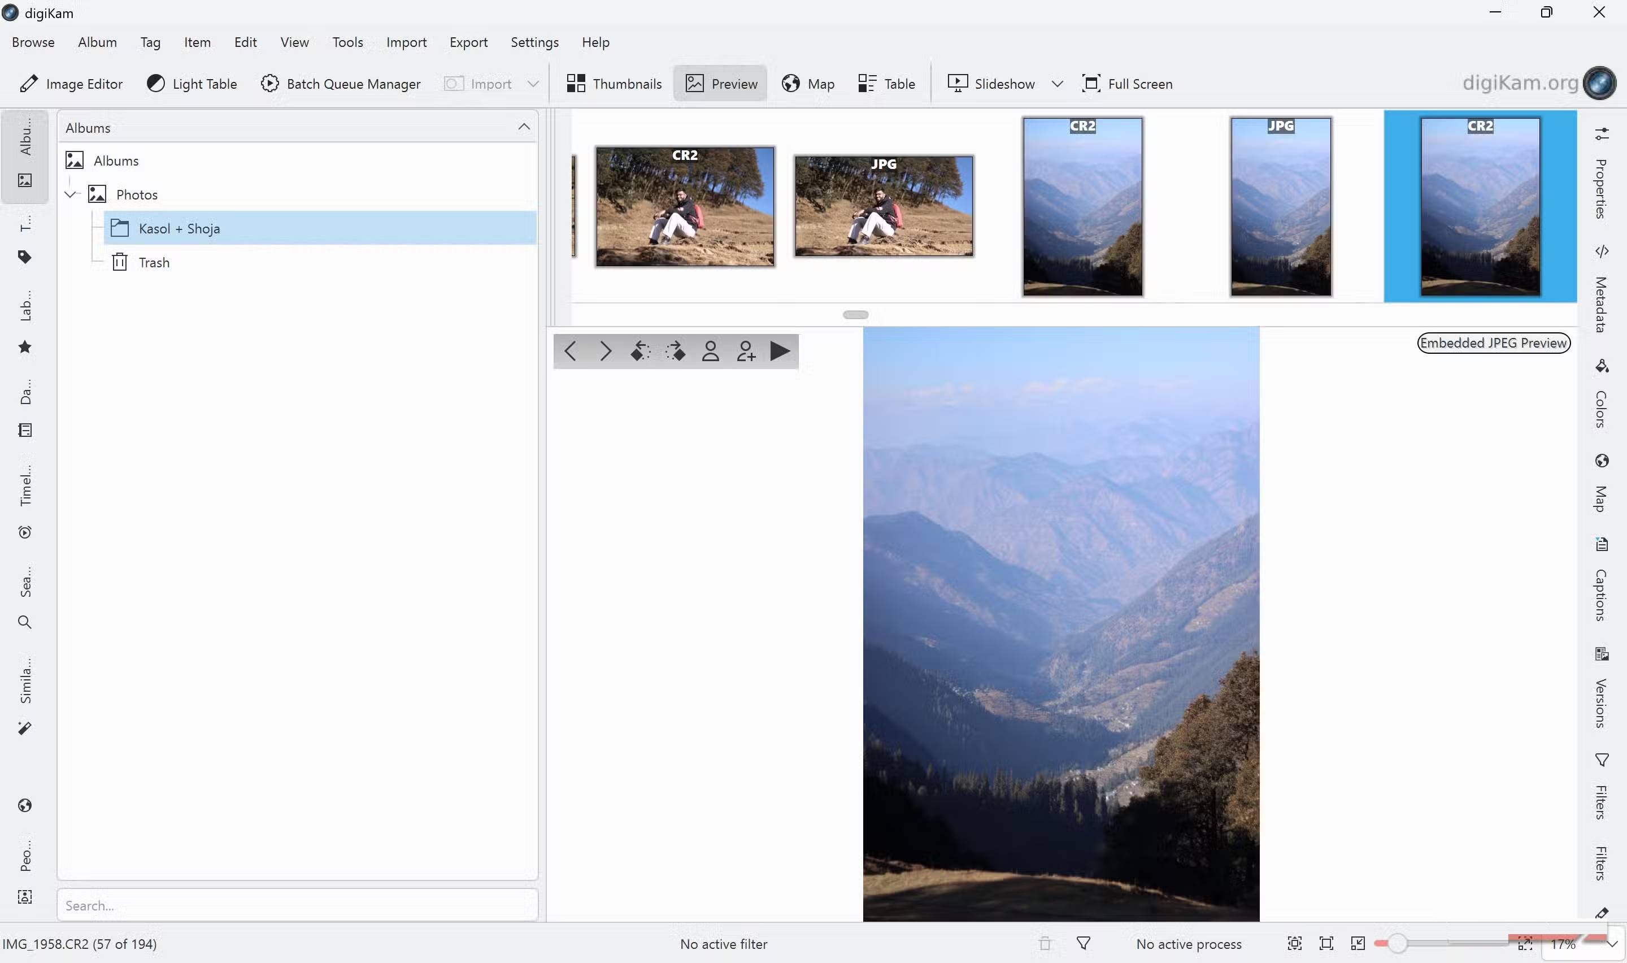Toggle Preview mode on
Viewport: 1627px width, 963px height.
click(720, 83)
